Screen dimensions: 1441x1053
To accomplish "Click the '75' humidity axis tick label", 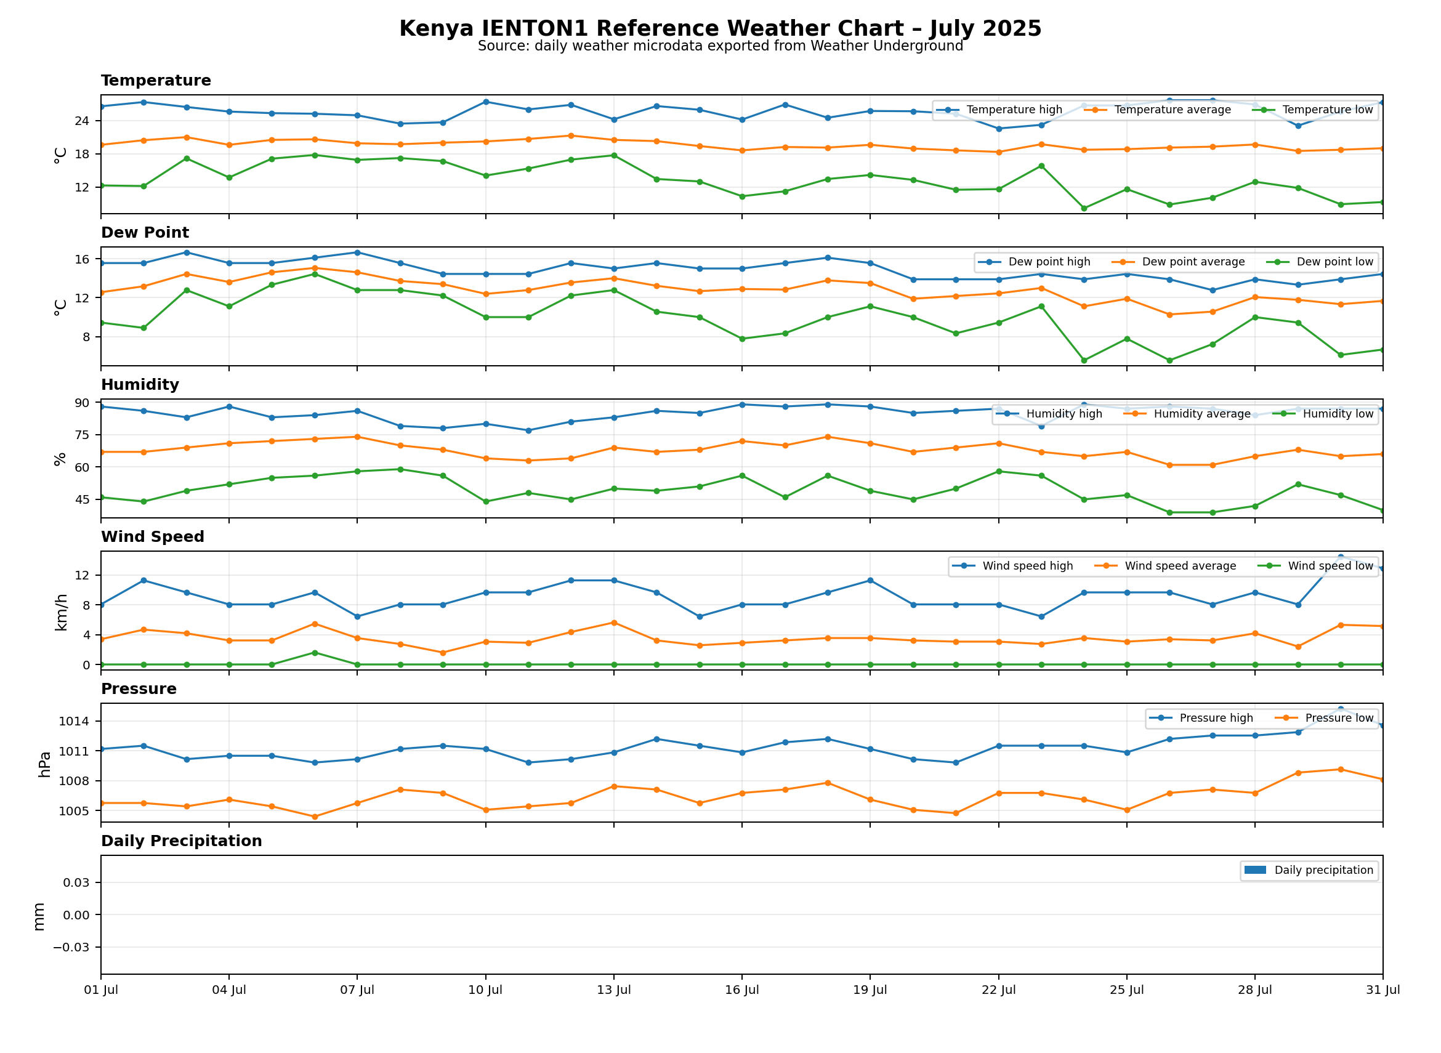I will (83, 435).
